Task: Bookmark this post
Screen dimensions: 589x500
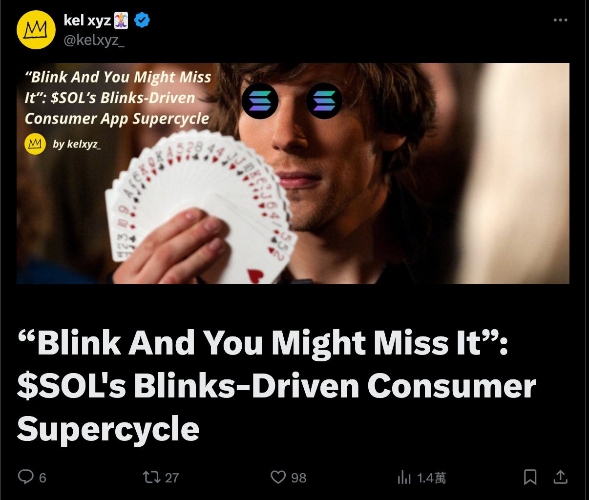Action: [x=530, y=477]
